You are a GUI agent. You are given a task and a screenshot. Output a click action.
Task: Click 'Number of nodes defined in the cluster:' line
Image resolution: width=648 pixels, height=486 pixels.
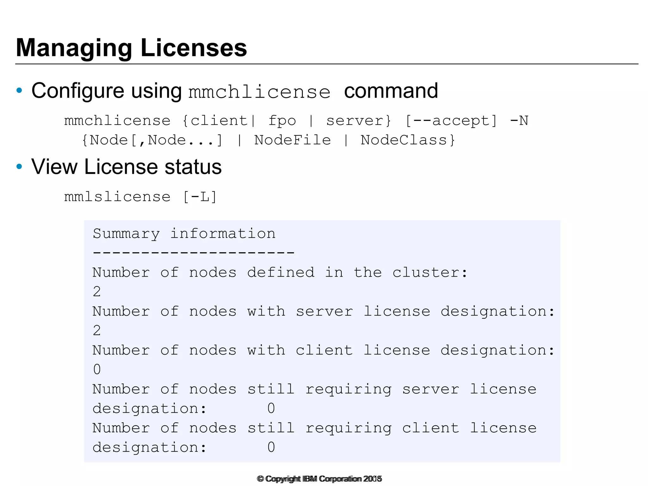[x=280, y=272]
